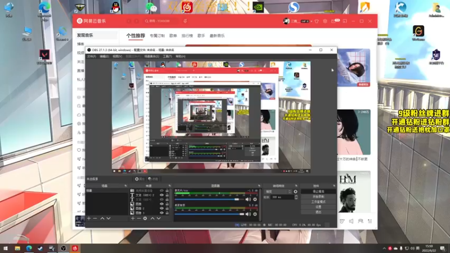450x253 pixels.
Task: Adjust the 桌面音频 volume slider
Action: [x=209, y=214]
